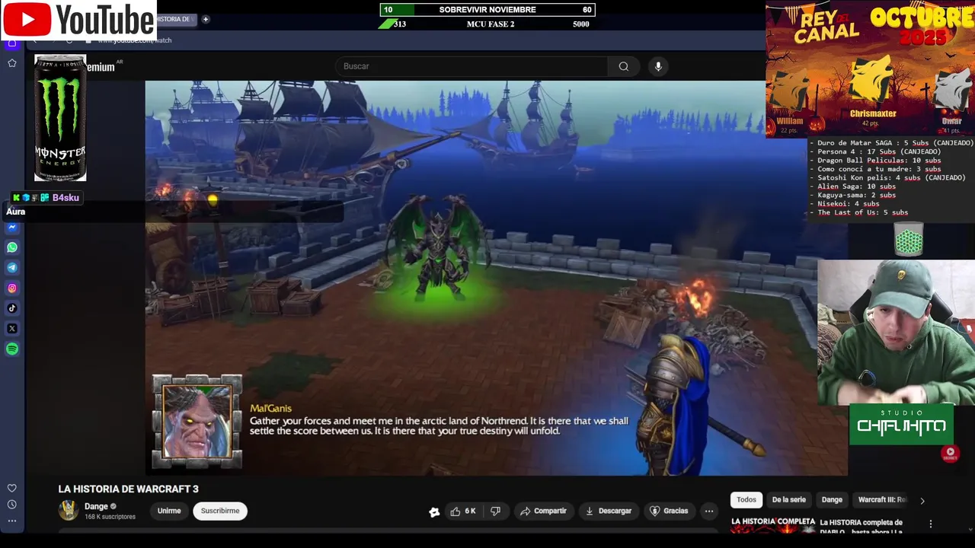Click the YouTube logo overlay
This screenshot has height=548, width=975.
tap(79, 21)
